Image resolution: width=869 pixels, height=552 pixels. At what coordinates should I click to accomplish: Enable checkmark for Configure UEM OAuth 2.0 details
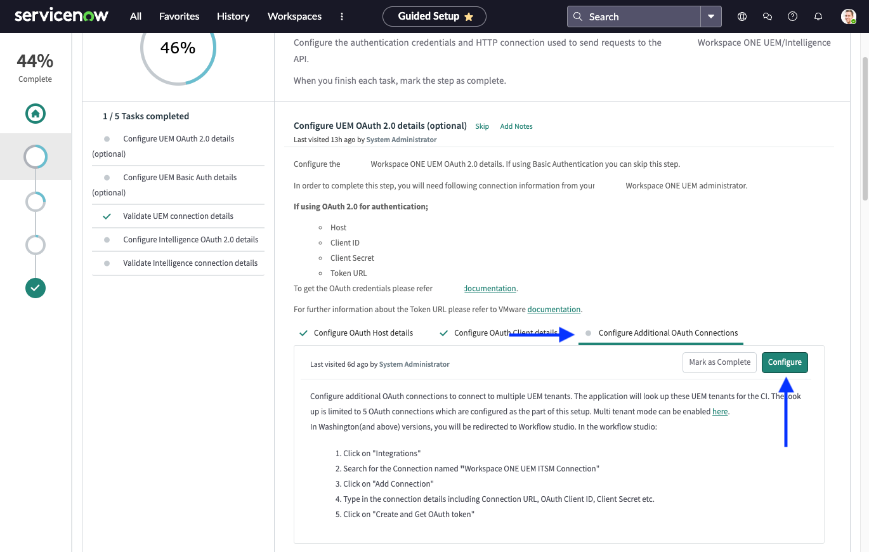coord(108,138)
